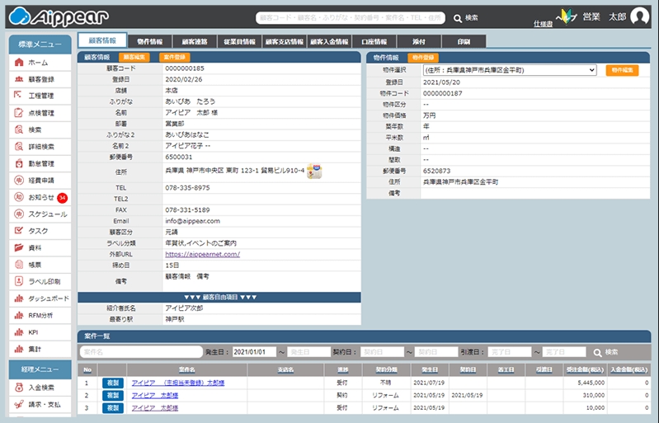Click the 入金検索 money bag icon
Image resolution: width=659 pixels, height=423 pixels.
pos(19,387)
